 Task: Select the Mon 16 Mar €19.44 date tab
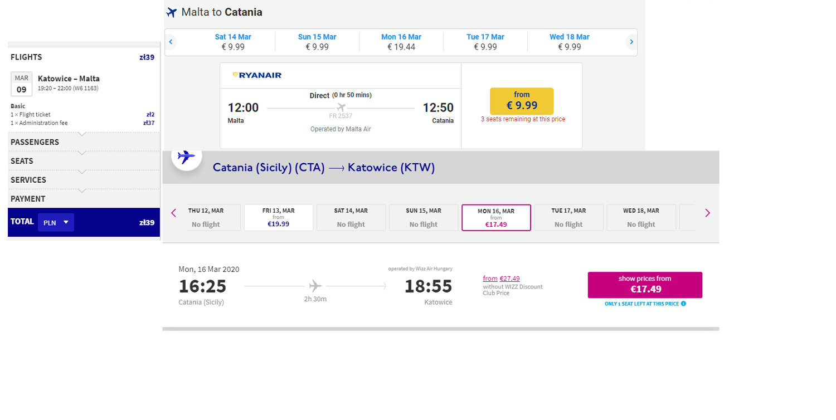[401, 42]
